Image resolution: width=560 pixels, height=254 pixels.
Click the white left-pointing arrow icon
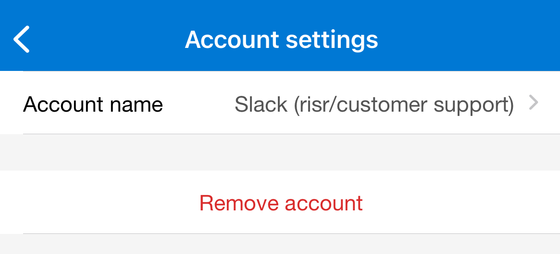tap(22, 39)
